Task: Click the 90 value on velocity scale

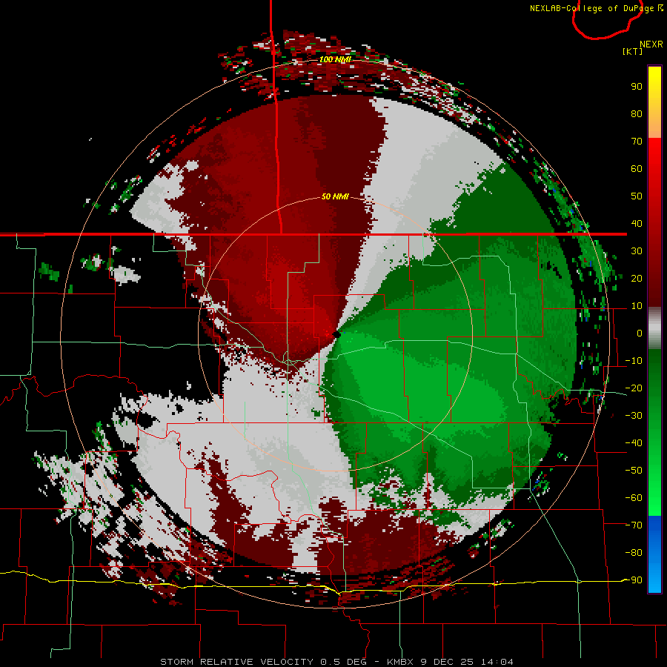Action: click(637, 87)
